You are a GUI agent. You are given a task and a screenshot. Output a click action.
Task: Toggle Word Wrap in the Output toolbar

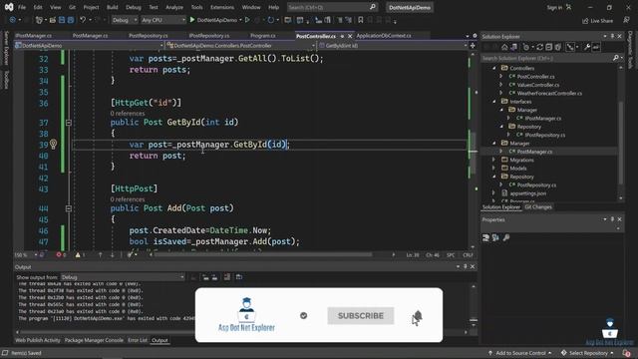tap(239, 277)
